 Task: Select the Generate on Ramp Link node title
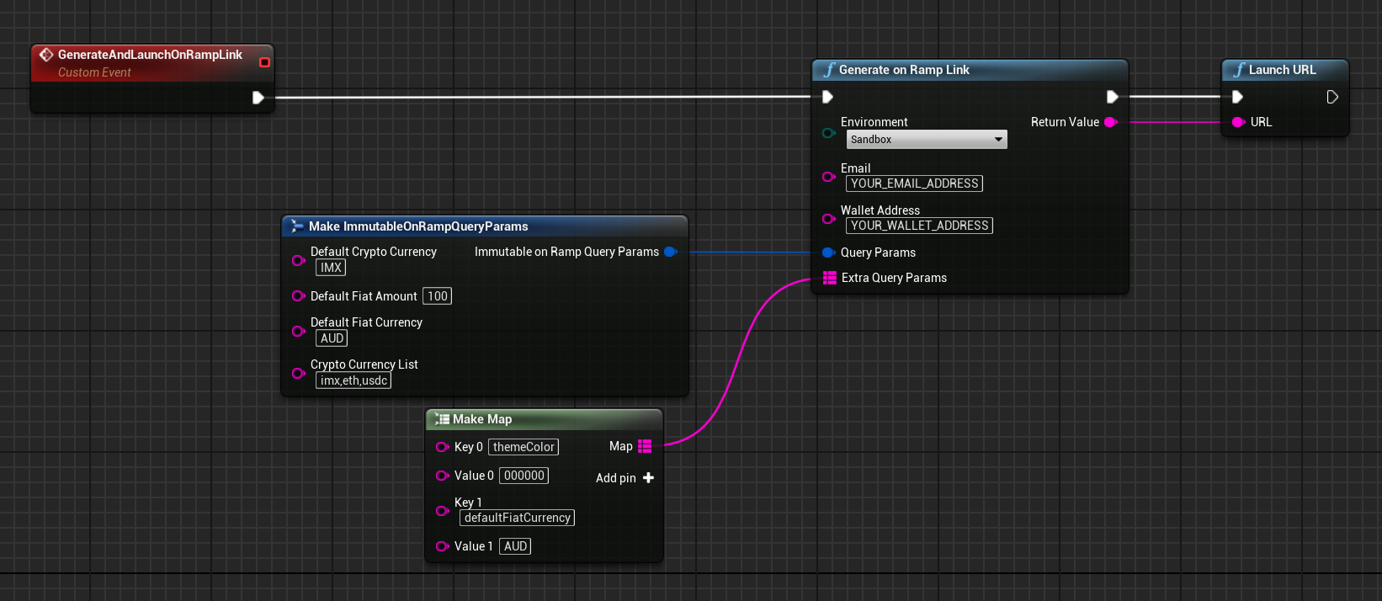pyautogui.click(x=904, y=70)
